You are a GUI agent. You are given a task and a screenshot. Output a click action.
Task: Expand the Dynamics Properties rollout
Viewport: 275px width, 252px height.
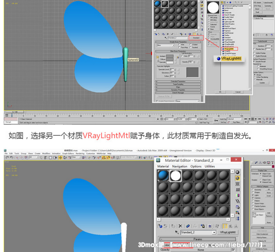pos(178,90)
